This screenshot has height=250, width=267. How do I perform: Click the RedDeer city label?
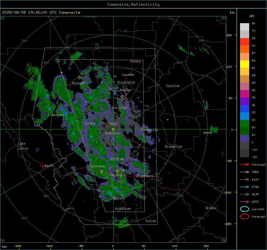(126, 90)
